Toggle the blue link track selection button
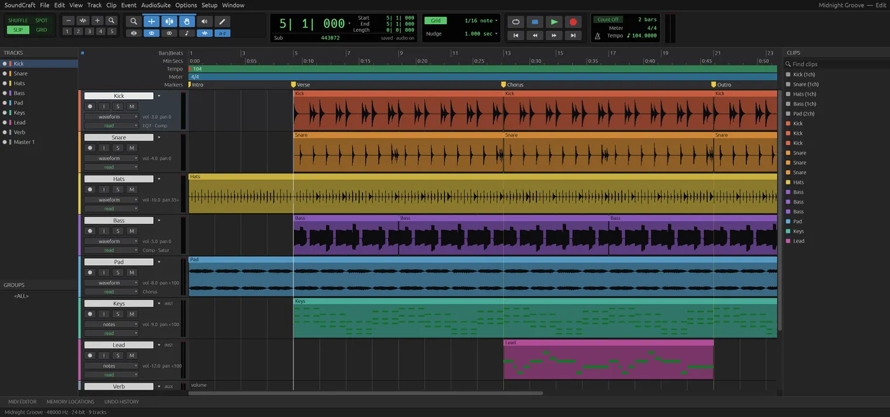The image size is (890, 417). point(151,33)
